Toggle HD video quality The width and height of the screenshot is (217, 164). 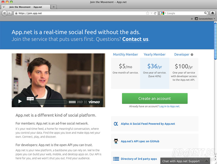[x=80, y=102]
